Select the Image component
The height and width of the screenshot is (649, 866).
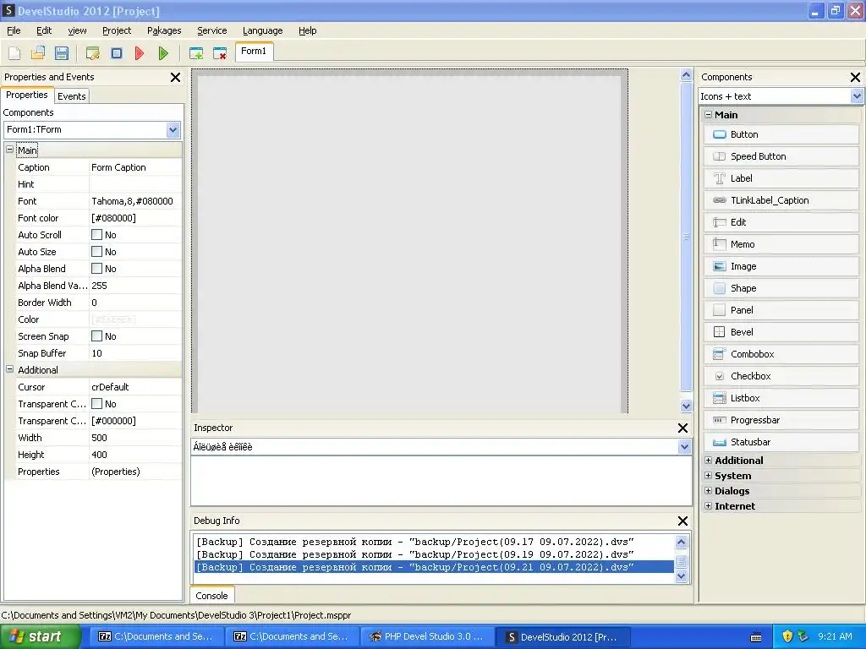(781, 266)
